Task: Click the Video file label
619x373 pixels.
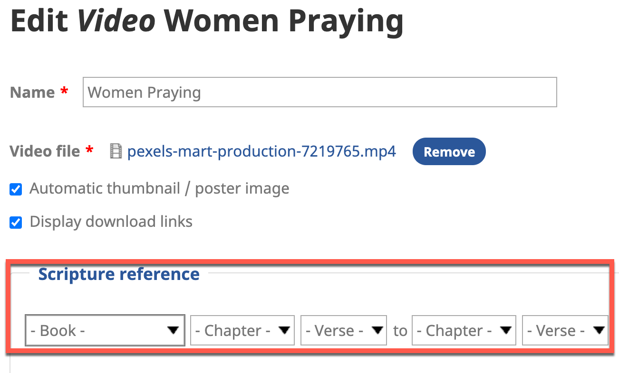Action: tap(45, 151)
